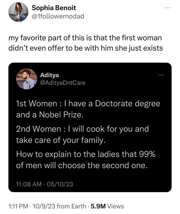Screen dimensions: 180x214
Task: Click the 1:11 PM tweet time
Action: point(18,206)
